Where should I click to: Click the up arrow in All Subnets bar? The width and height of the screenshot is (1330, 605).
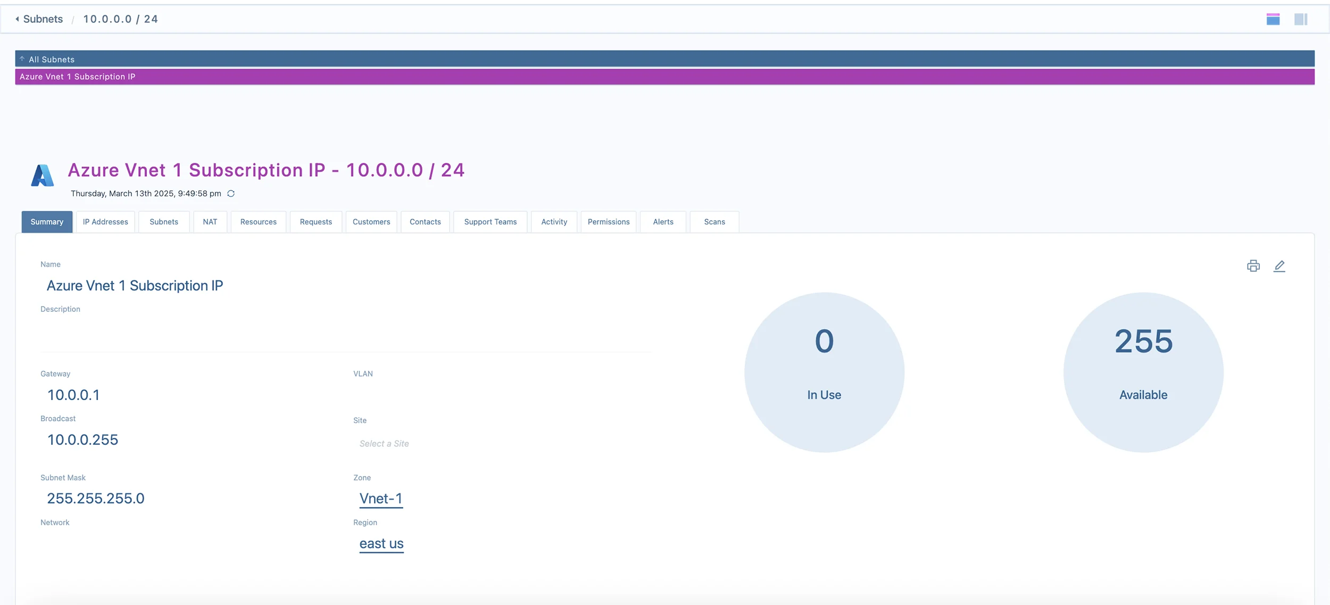click(x=22, y=59)
